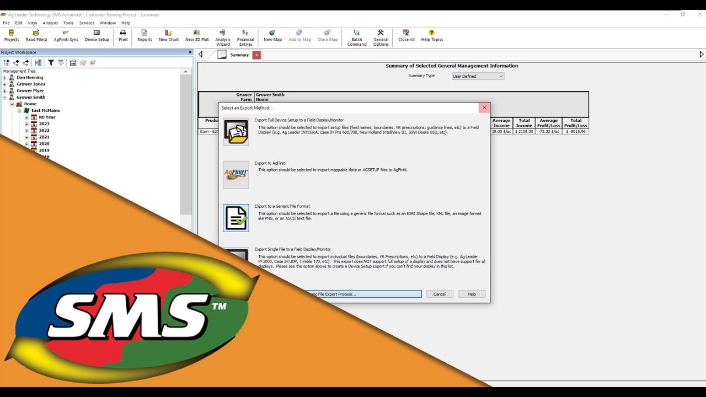The height and width of the screenshot is (397, 706).
Task: Click Help in the export dialog
Action: [x=472, y=294]
